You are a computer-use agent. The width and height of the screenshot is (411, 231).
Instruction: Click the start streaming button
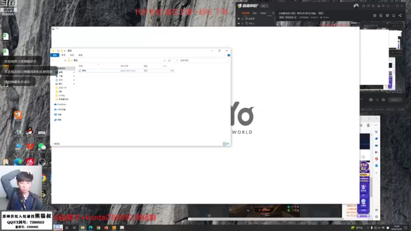point(395,100)
